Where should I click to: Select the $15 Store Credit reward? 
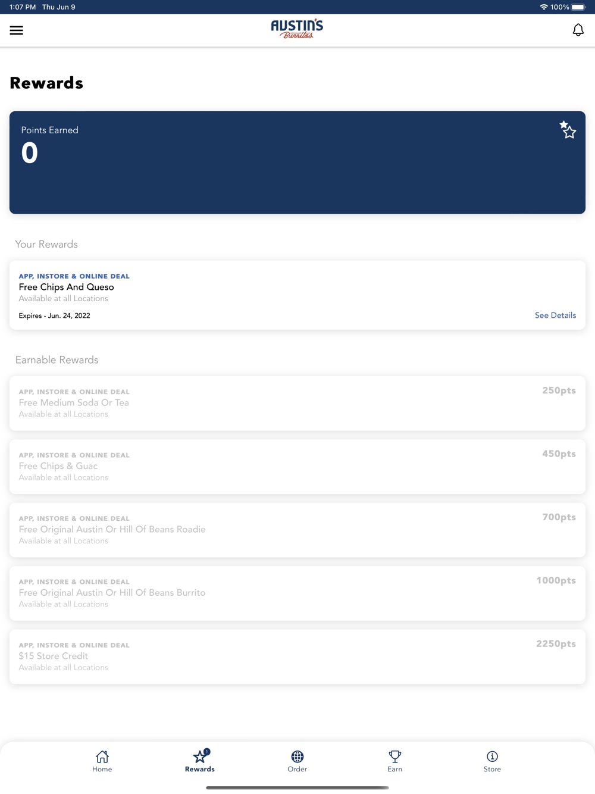click(x=297, y=657)
